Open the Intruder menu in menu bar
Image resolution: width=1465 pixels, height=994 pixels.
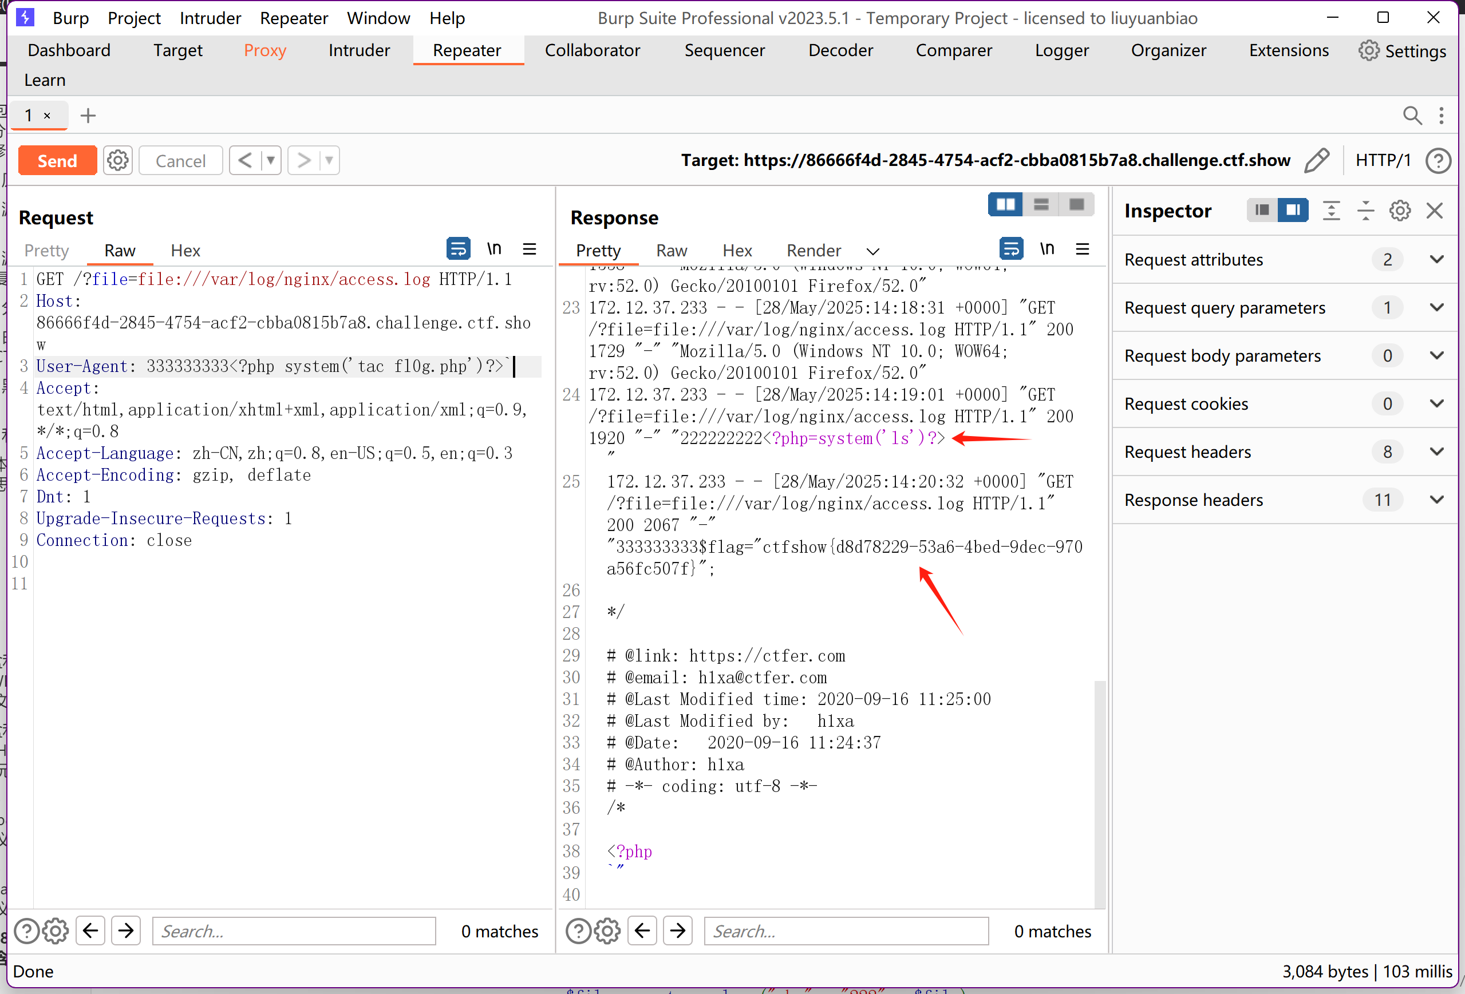tap(210, 18)
